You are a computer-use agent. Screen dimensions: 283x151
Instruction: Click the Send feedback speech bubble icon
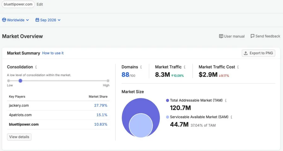[252, 36]
